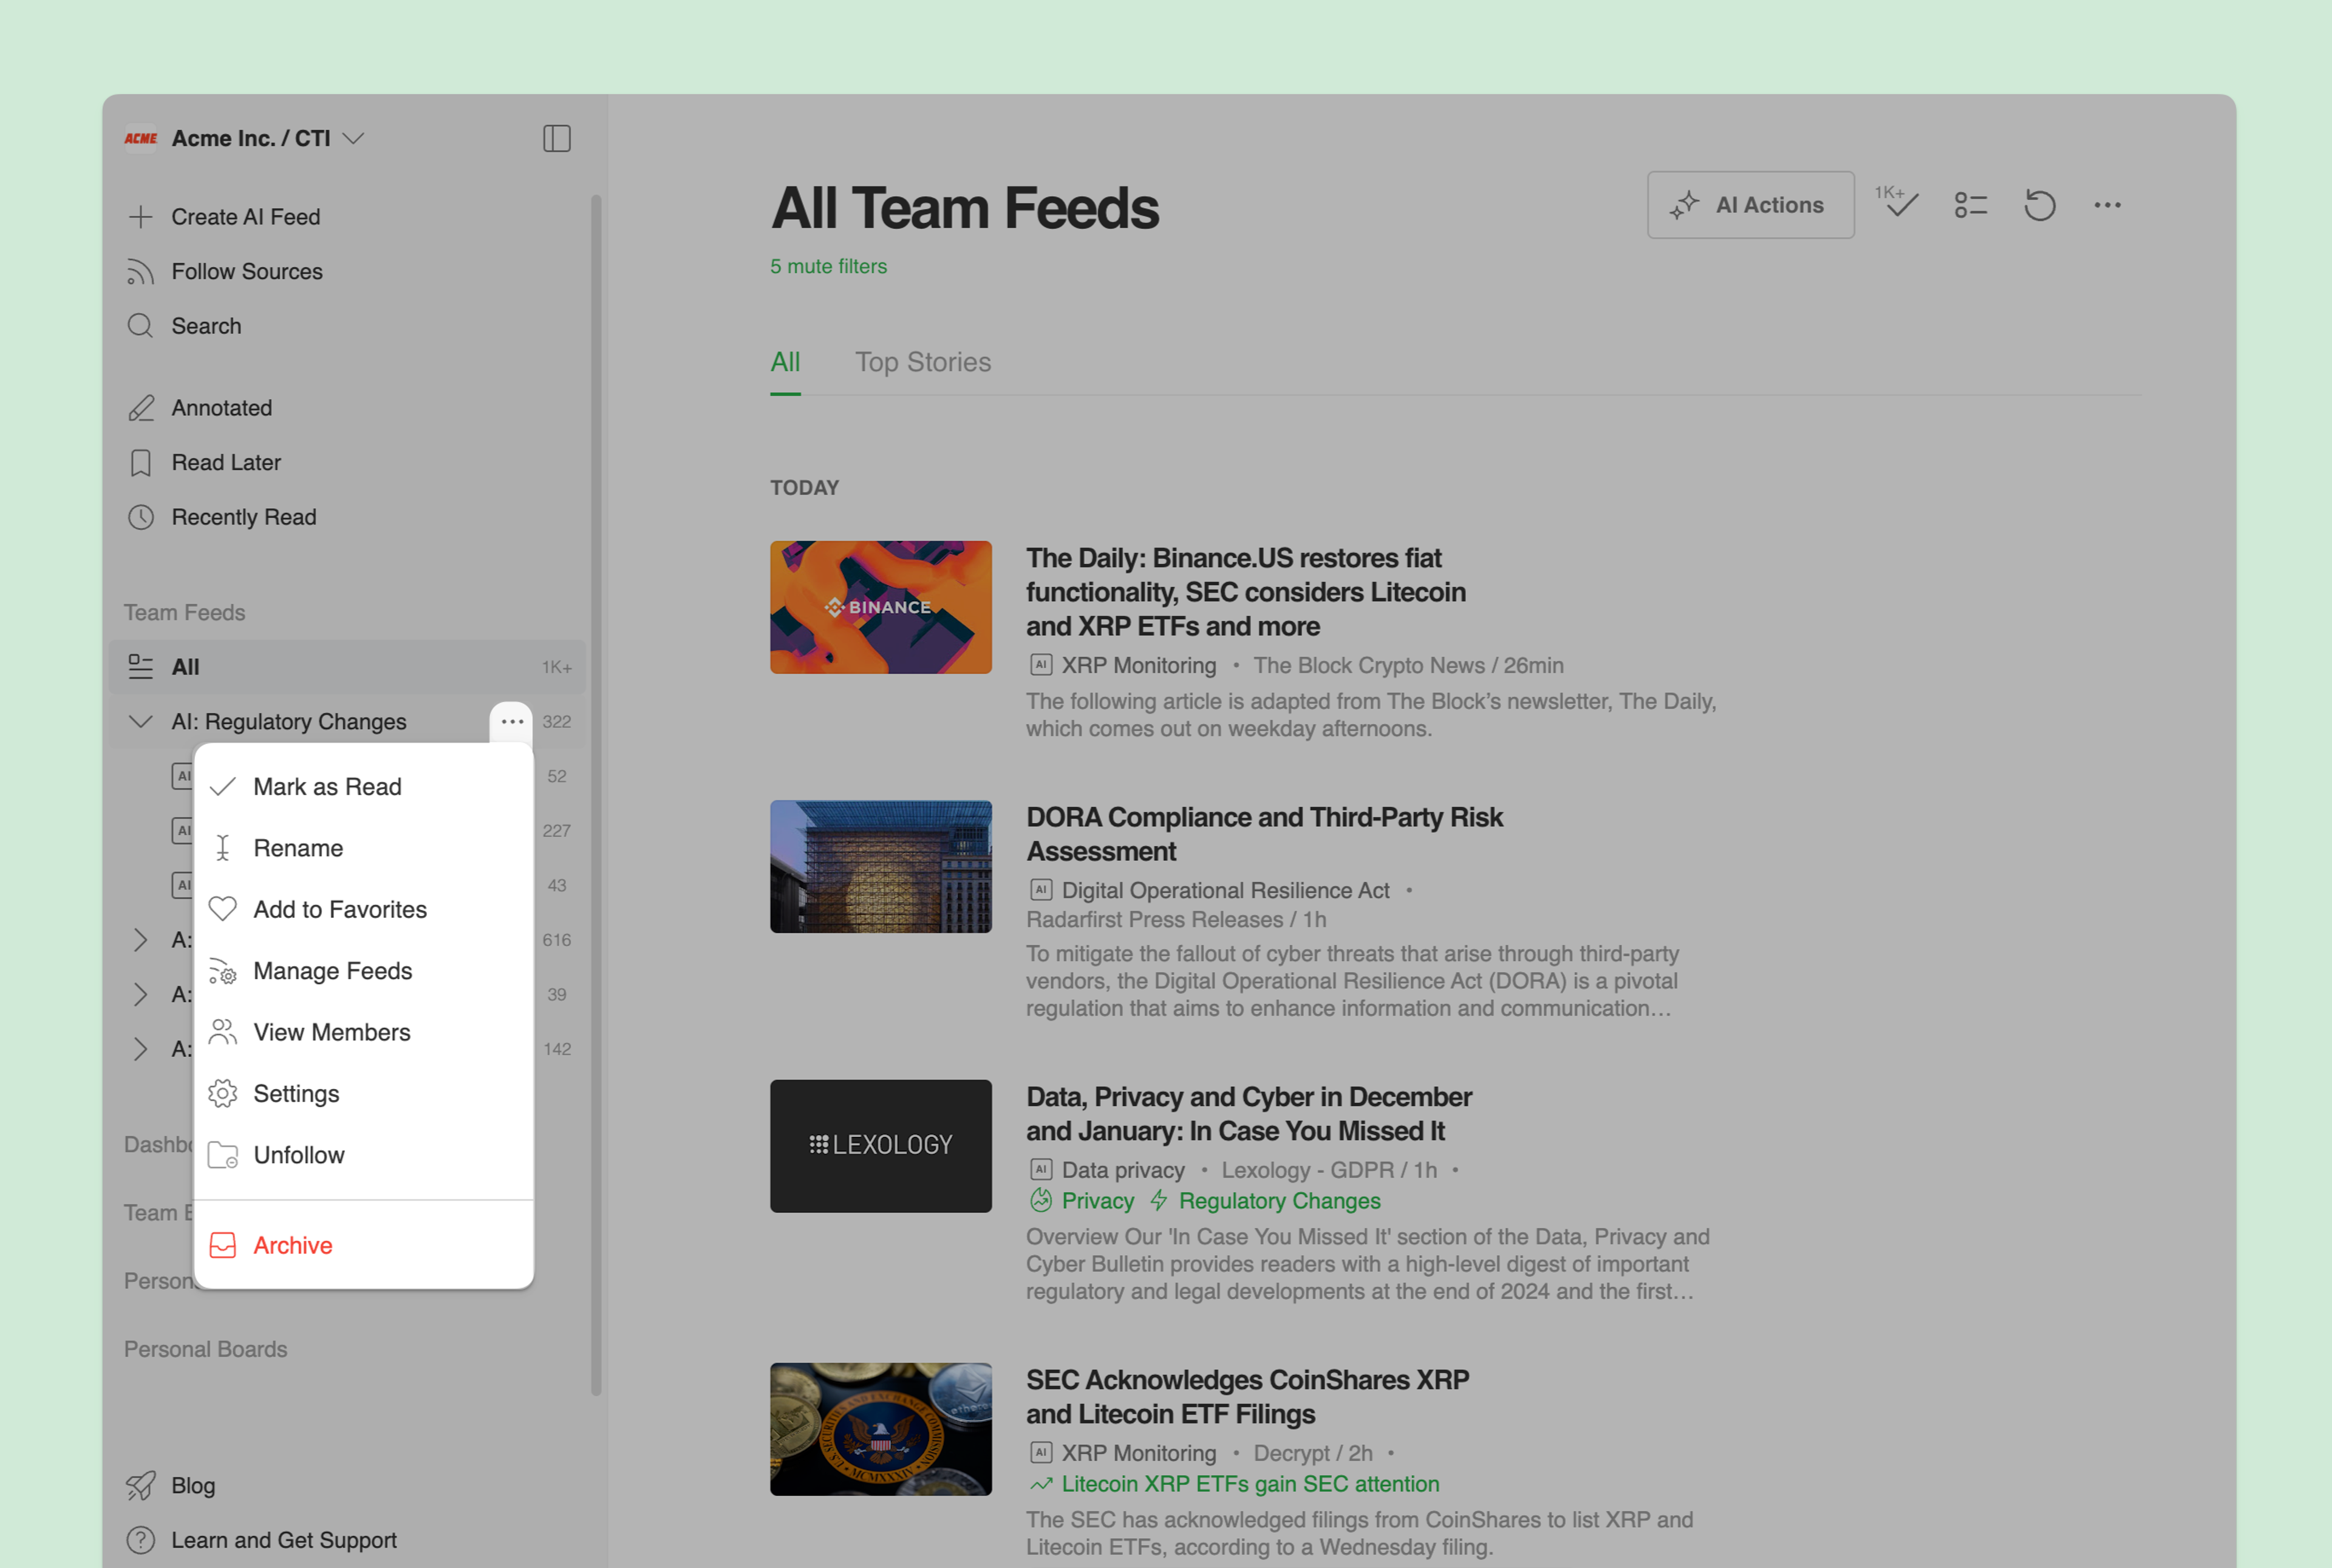Toggle the sidebar collapse icon
The width and height of the screenshot is (2332, 1568).
pyautogui.click(x=556, y=138)
